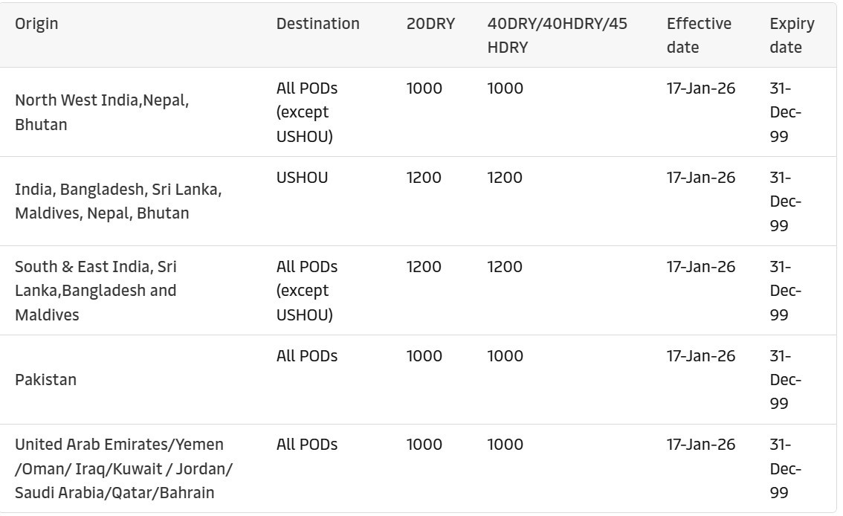This screenshot has width=843, height=516.
Task: Click the India, Bangladesh, Sri Lanka origin cell
Action: tap(118, 201)
